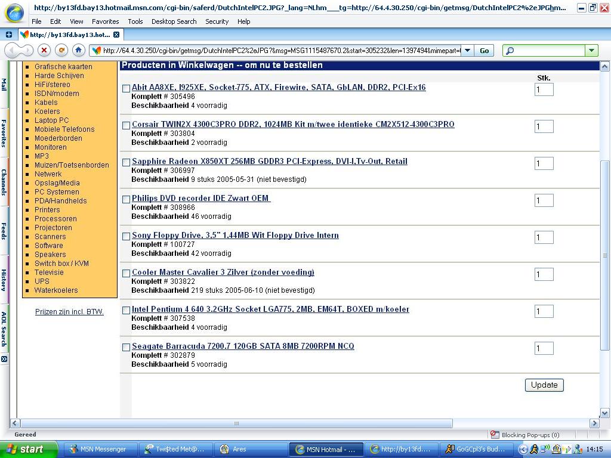This screenshot has width=611, height=458.
Task: Open the Edit menu
Action: [55, 21]
